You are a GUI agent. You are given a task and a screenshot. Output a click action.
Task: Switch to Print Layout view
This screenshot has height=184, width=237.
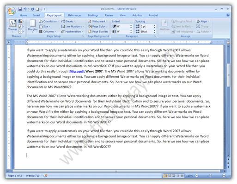(165, 176)
